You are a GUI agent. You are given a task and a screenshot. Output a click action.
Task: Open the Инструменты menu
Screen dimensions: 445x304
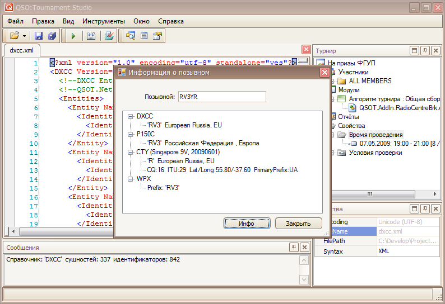tap(104, 21)
